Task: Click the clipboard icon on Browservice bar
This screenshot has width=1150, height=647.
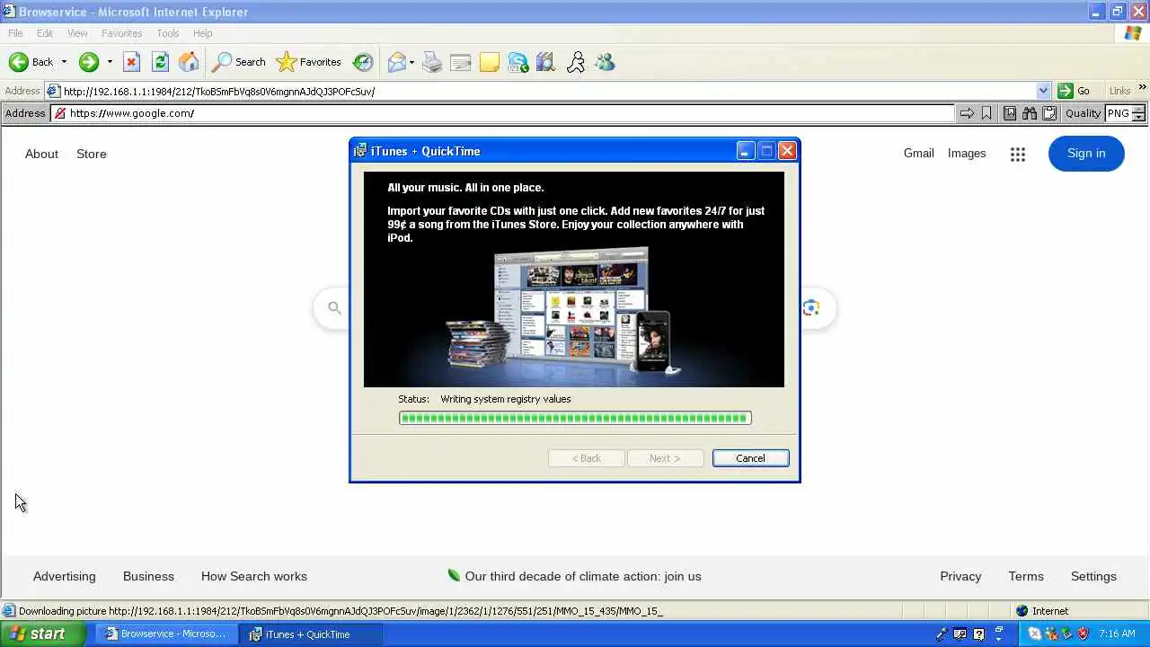Action: coord(1048,113)
